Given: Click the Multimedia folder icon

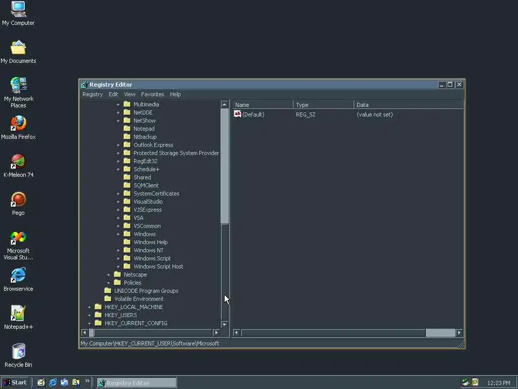Looking at the screenshot, I should [127, 104].
